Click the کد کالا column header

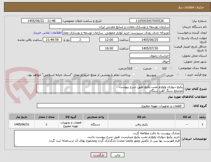[x=187, y=117]
